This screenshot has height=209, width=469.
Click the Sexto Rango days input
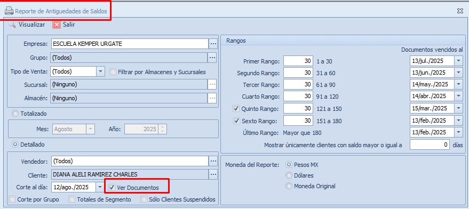[298, 121]
